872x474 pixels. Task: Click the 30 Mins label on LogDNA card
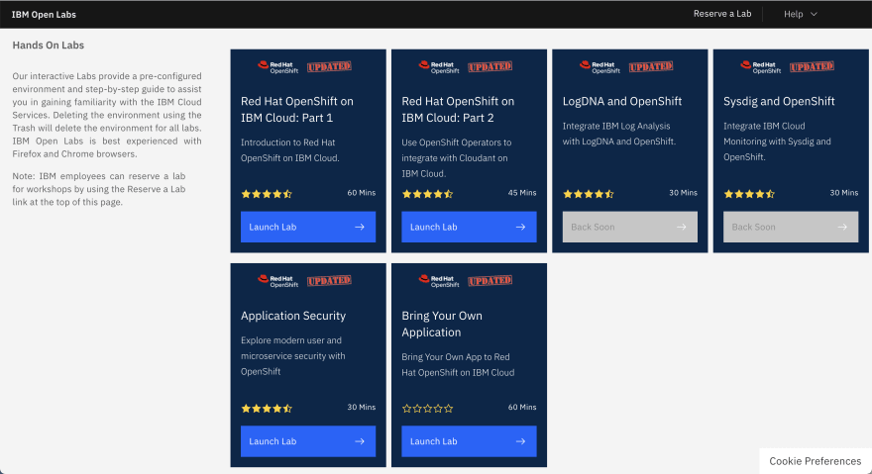(x=683, y=193)
